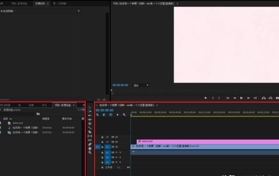The width and height of the screenshot is (279, 176).
Task: Click the Lift button
Action: 264,98
